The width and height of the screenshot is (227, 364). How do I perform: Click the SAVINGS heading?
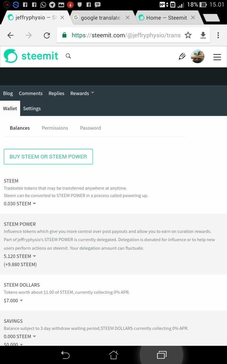click(x=13, y=321)
